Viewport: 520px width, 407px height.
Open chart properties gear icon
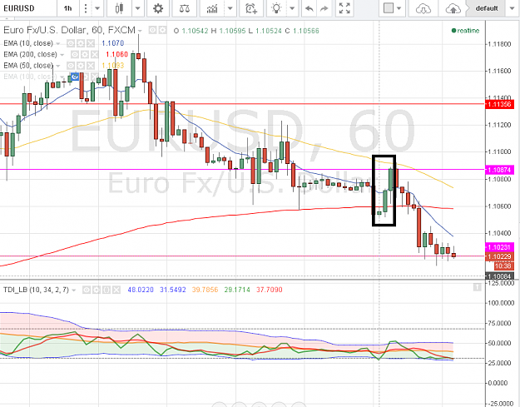click(x=158, y=8)
